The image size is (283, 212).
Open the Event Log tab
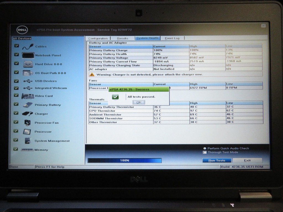pos(172,38)
